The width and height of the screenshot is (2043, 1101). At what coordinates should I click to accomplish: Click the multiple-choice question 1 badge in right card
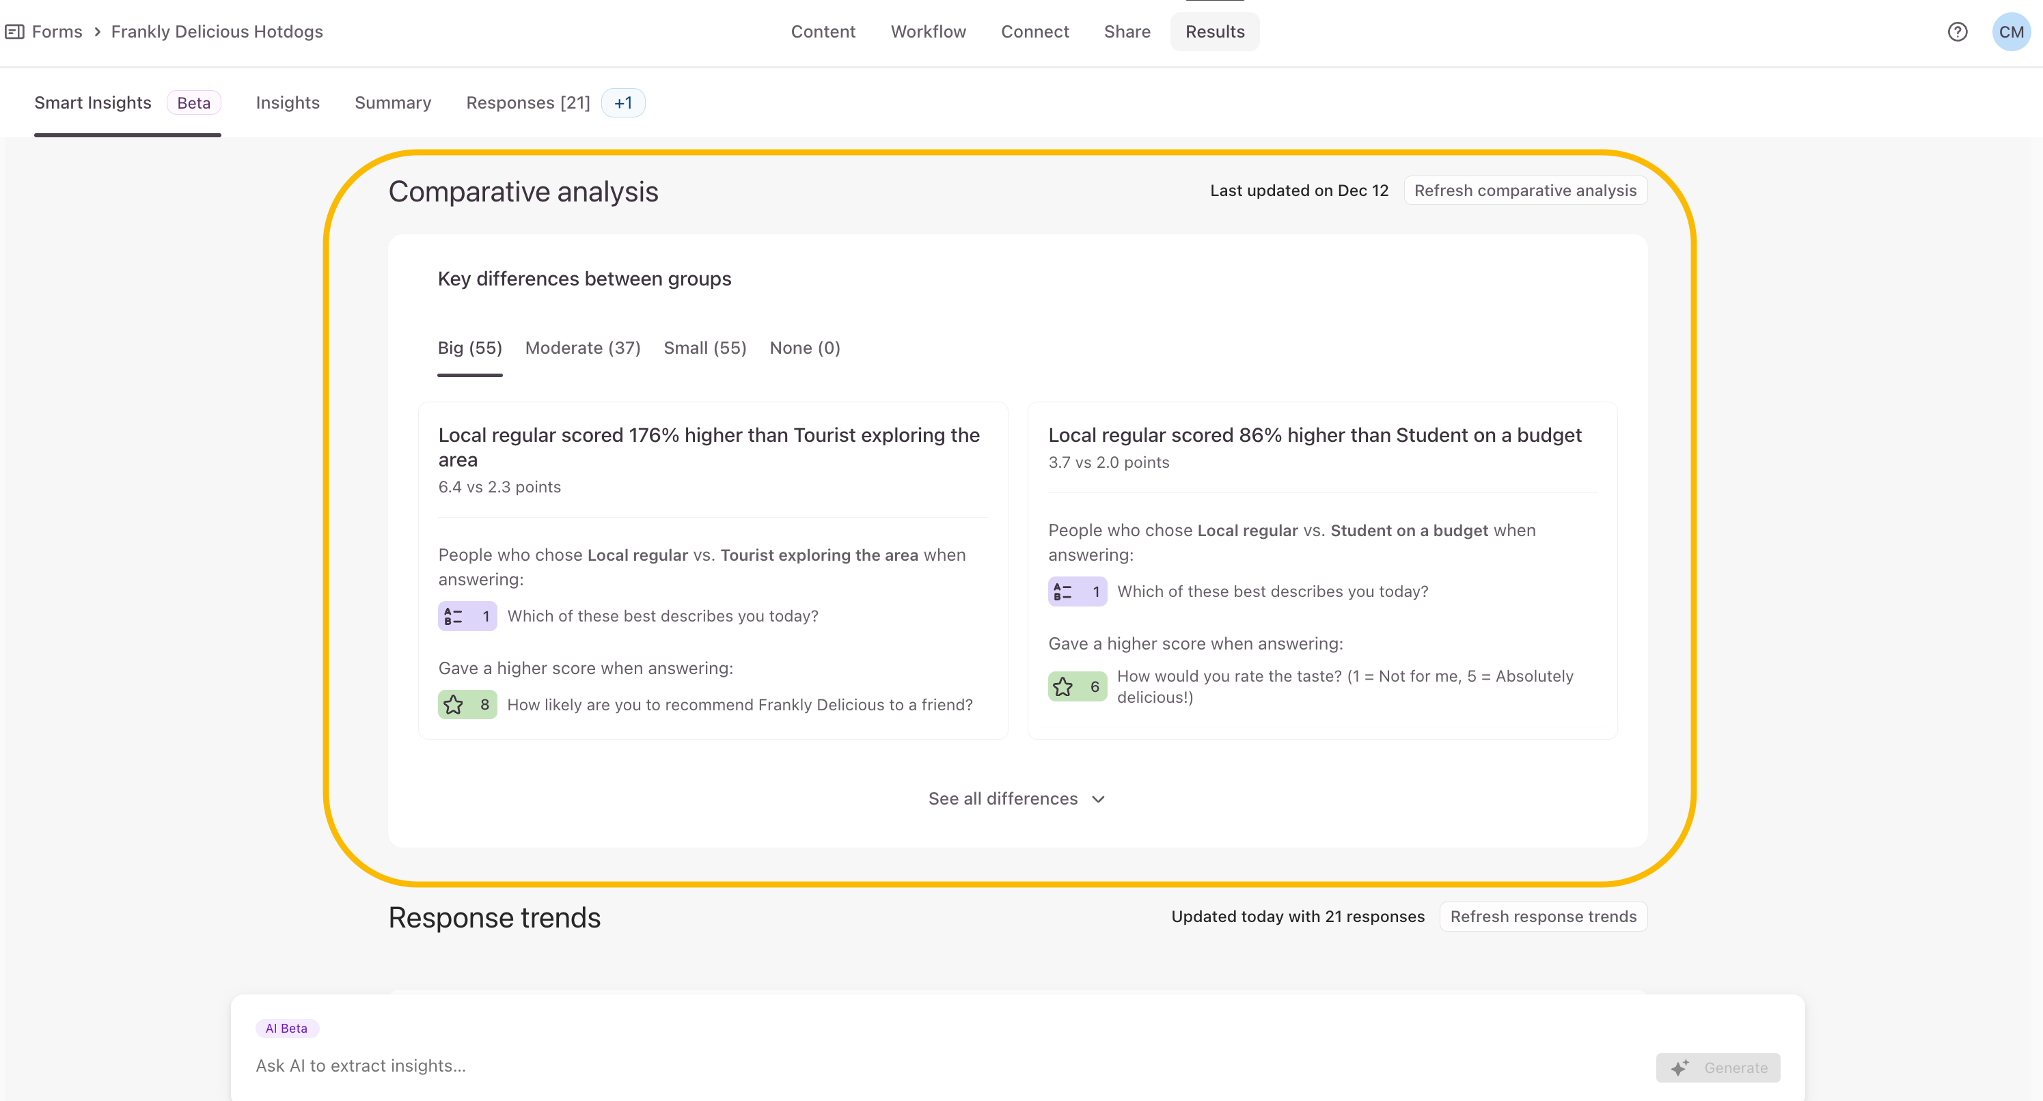coord(1077,591)
